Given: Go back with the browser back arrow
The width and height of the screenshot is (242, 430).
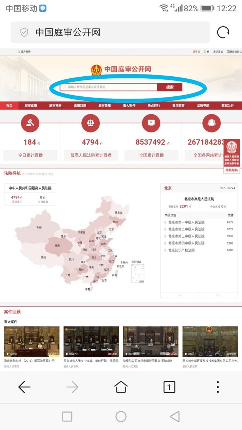Looking at the screenshot, I should (x=24, y=387).
